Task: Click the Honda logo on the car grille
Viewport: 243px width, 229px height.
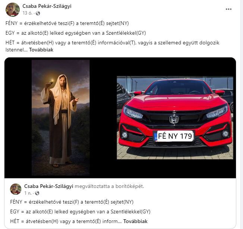Action: point(174,120)
